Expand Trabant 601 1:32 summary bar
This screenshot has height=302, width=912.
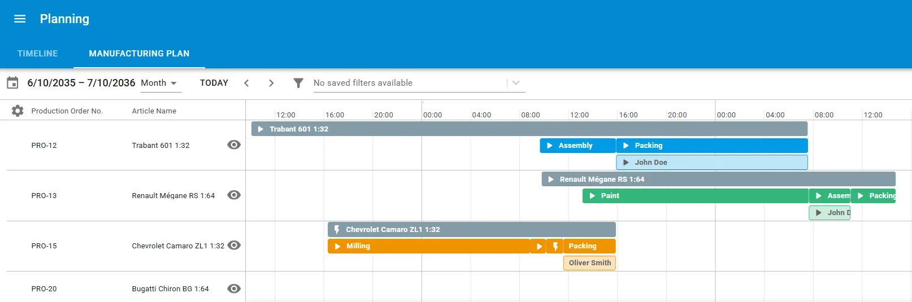click(529, 129)
